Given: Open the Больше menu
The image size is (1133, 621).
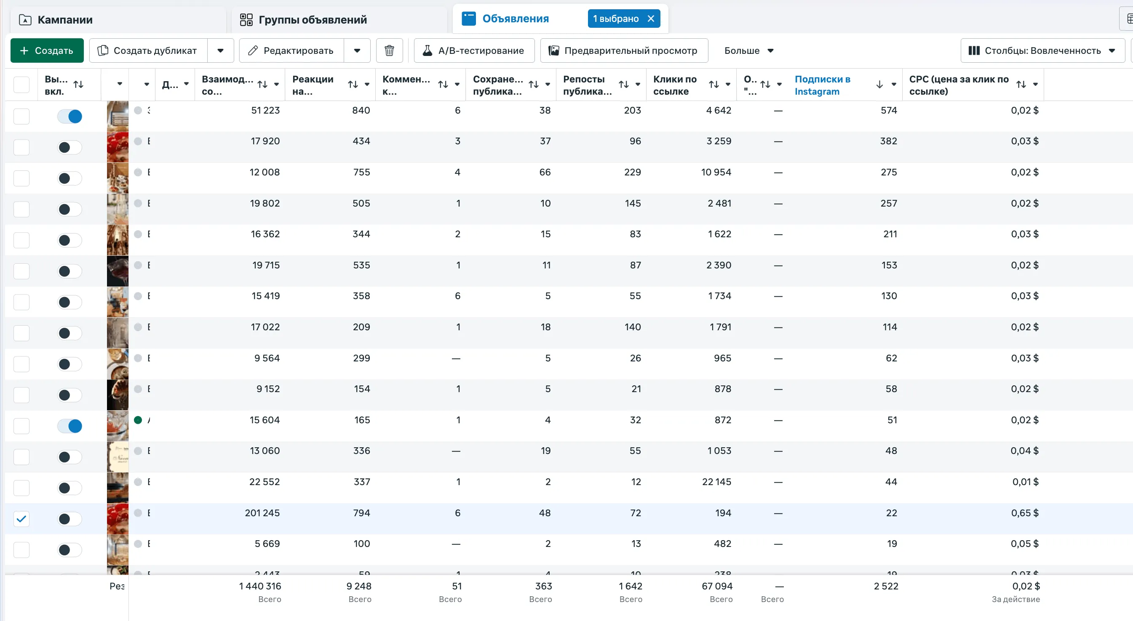Looking at the screenshot, I should click(x=748, y=50).
